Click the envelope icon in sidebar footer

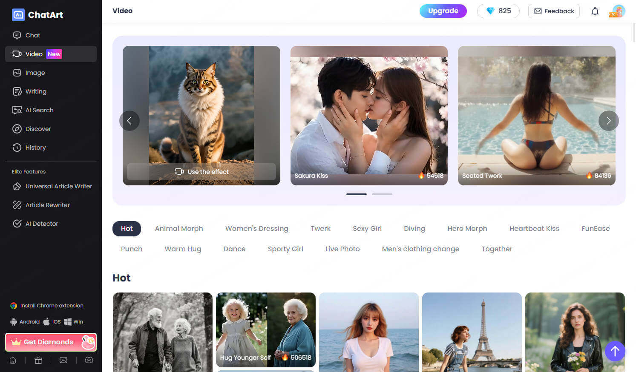click(63, 360)
